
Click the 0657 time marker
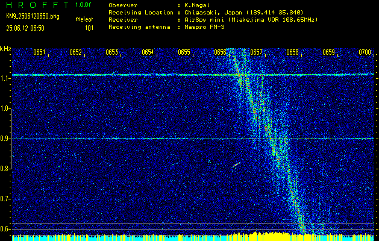[256, 52]
